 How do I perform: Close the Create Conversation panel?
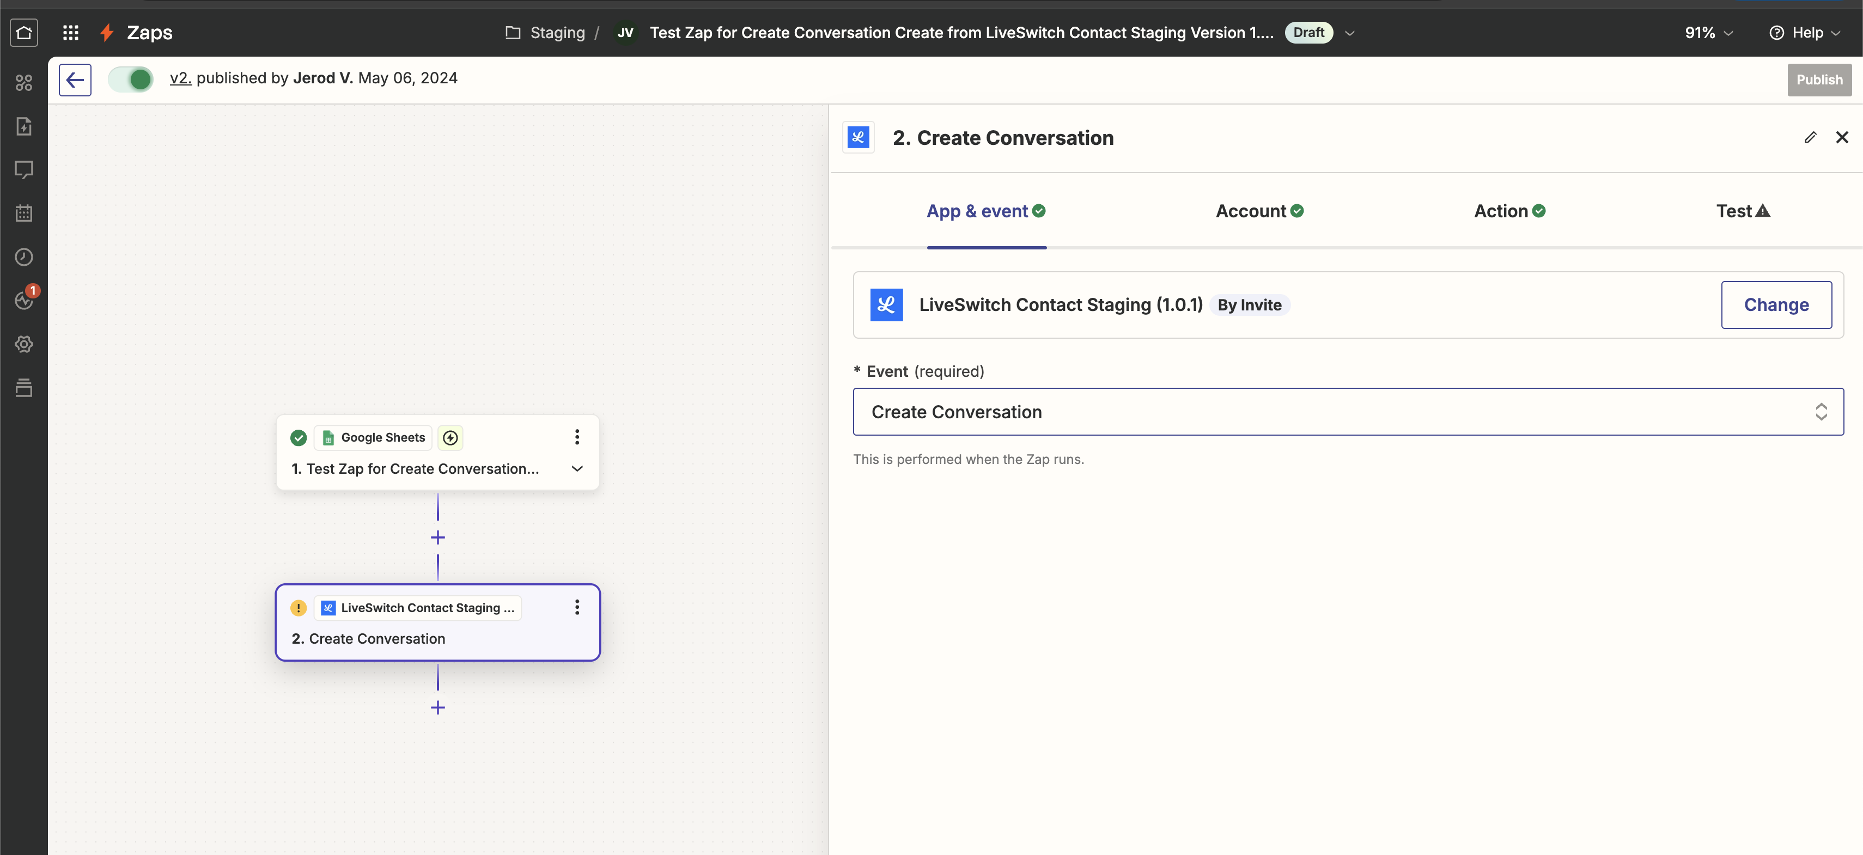pos(1842,137)
